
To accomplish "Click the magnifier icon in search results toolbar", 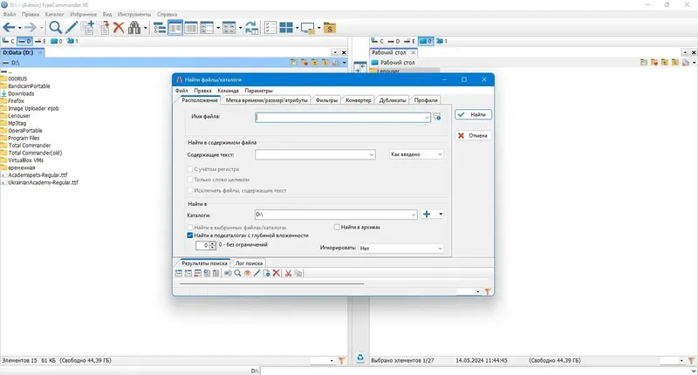I will (x=237, y=273).
